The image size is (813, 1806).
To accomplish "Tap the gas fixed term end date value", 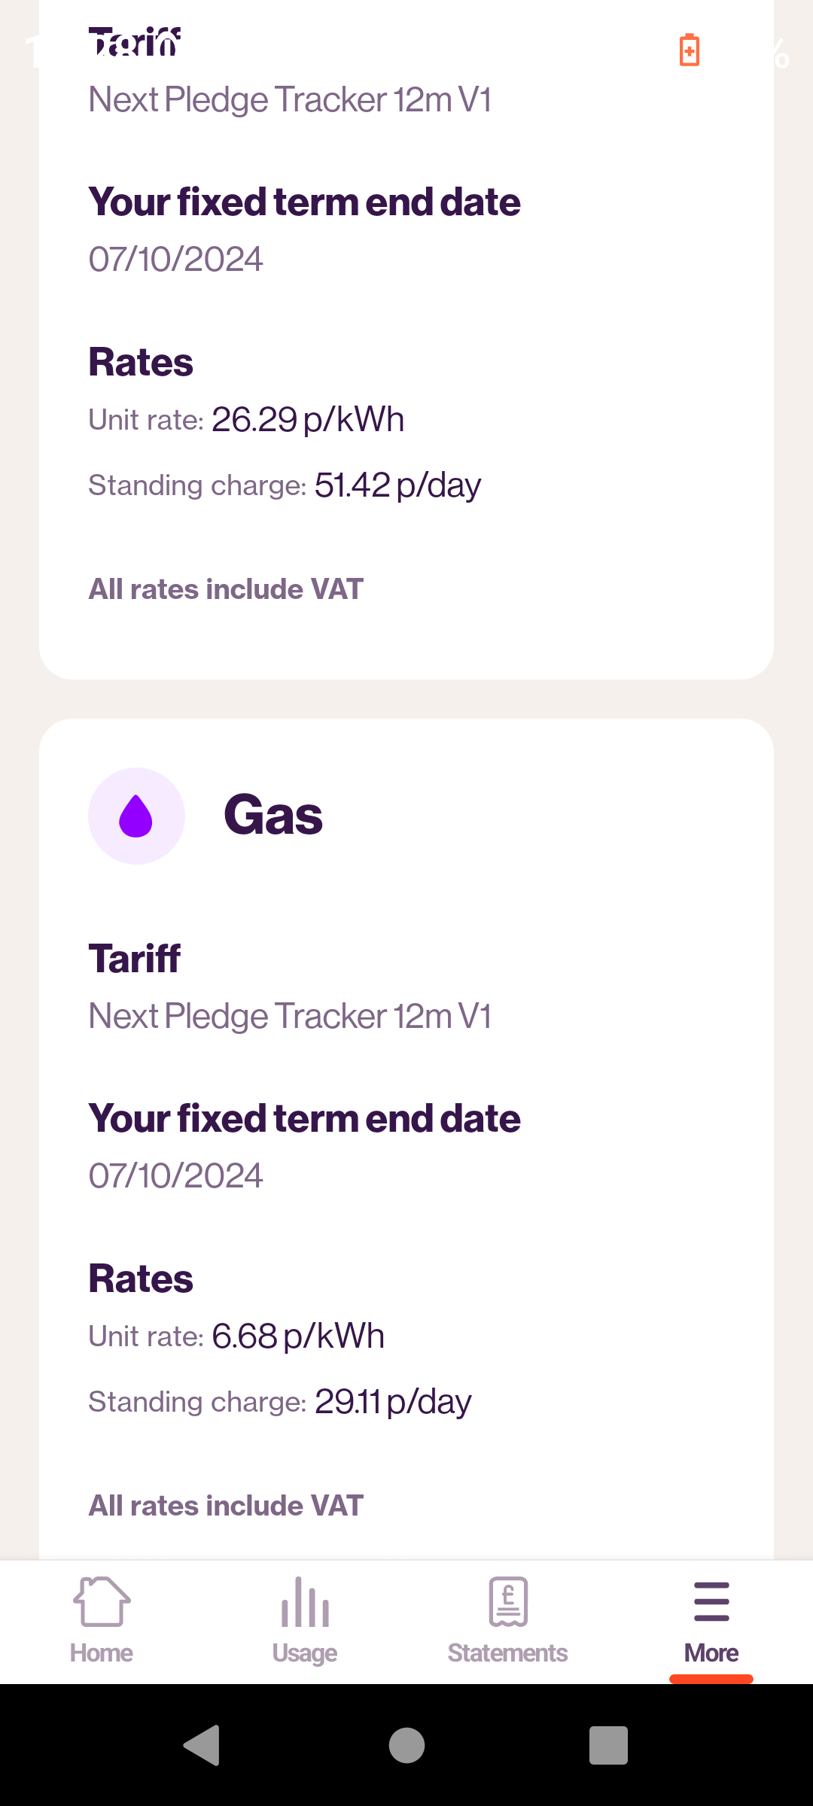I will tap(175, 1175).
